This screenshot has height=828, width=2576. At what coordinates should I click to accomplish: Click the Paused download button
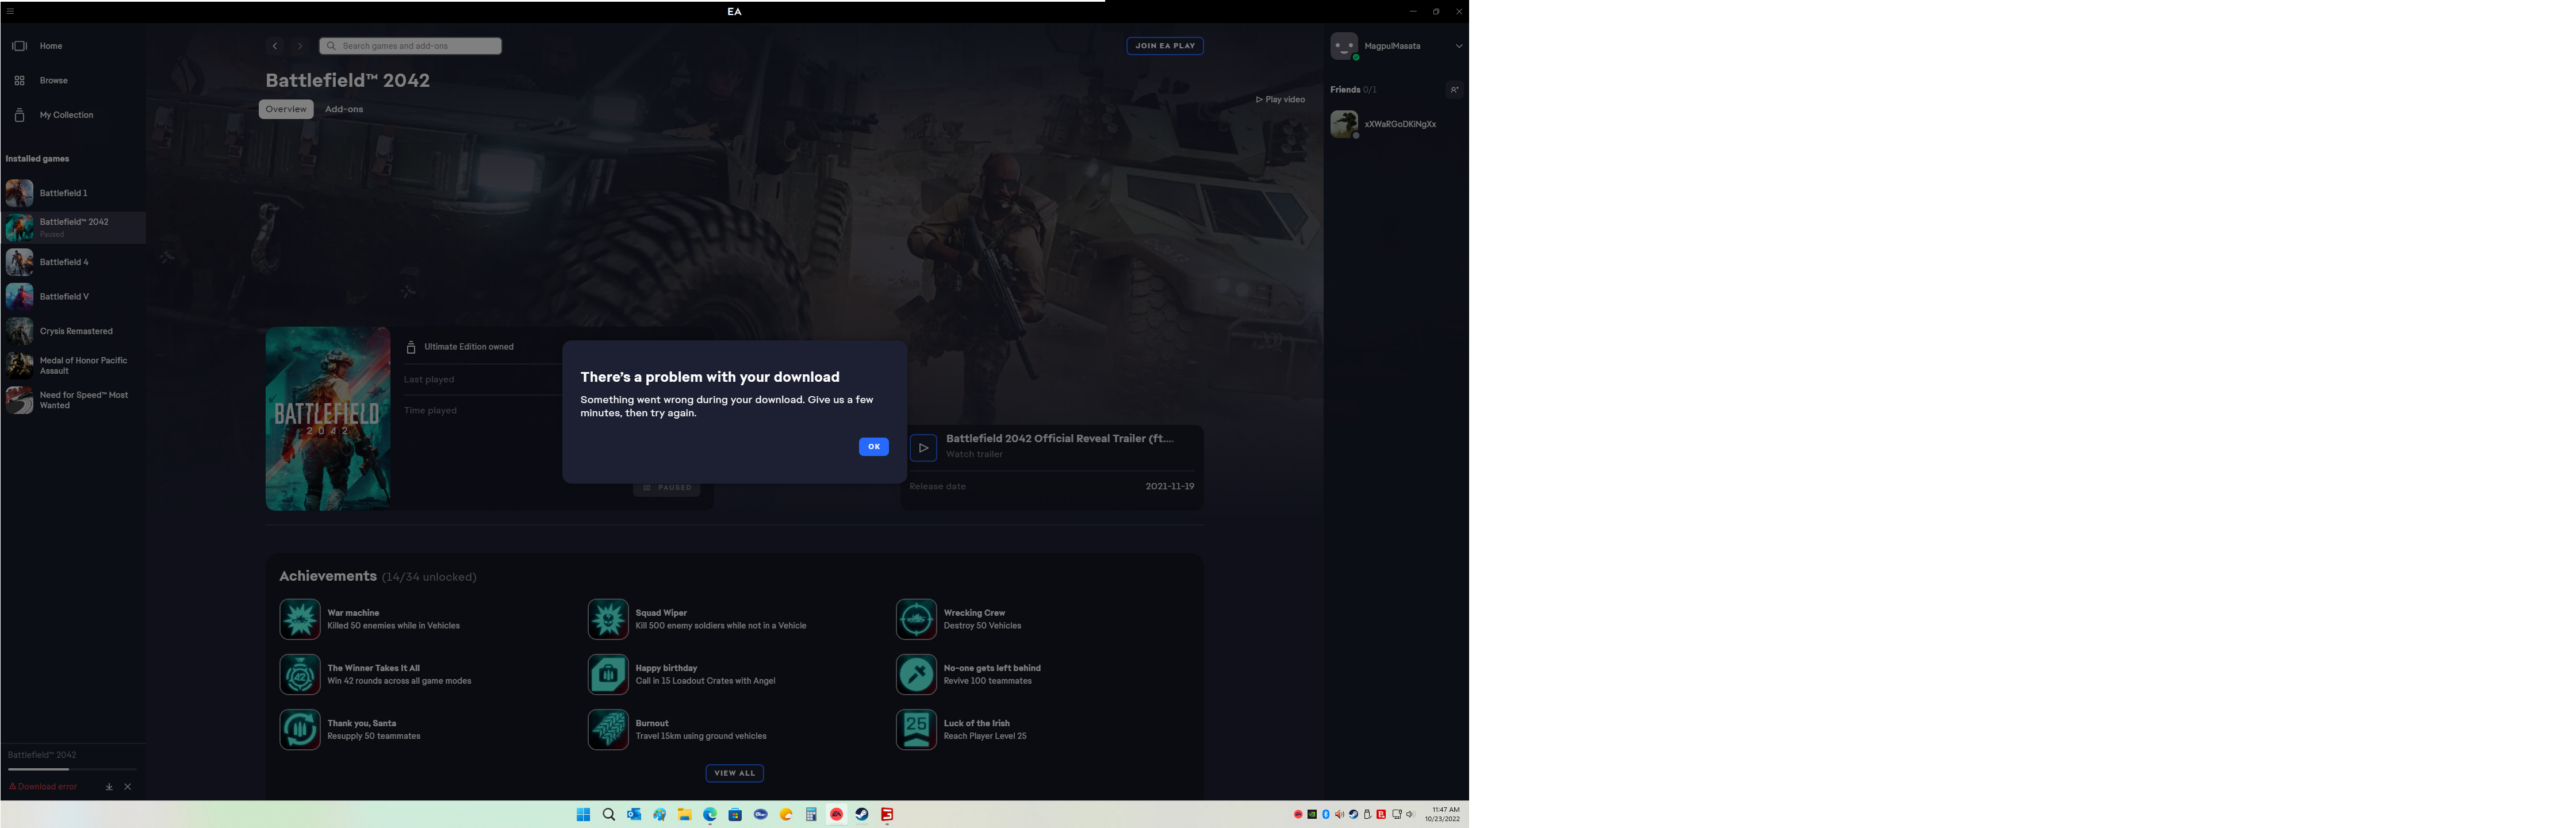(667, 488)
